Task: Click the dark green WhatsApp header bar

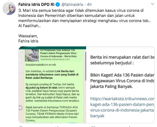Action: (52, 48)
